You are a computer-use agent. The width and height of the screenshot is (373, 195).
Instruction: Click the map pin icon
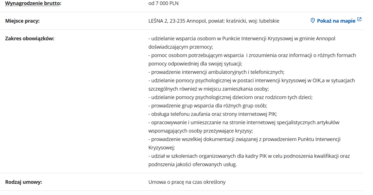(313, 21)
